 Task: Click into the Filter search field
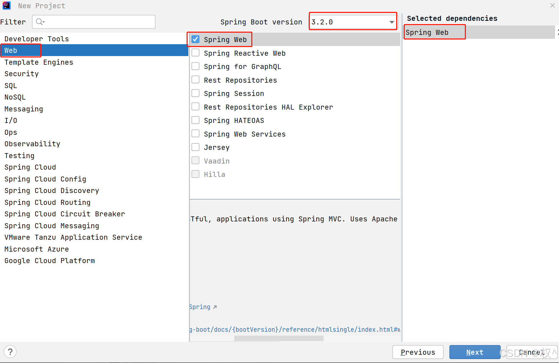[94, 22]
